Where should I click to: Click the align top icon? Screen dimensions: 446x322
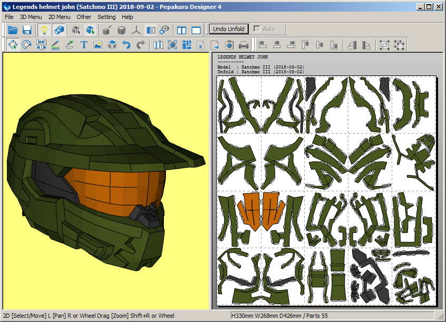tap(305, 45)
